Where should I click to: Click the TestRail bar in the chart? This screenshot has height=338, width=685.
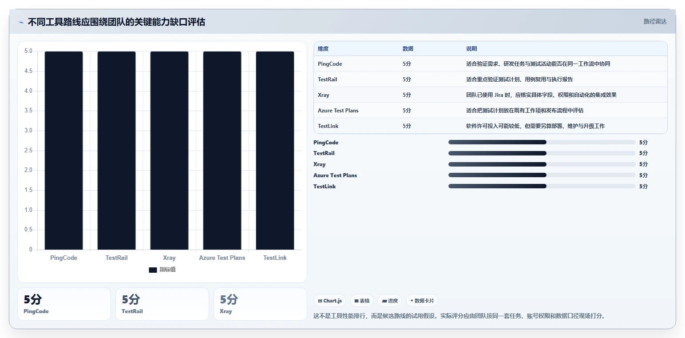[x=116, y=151]
